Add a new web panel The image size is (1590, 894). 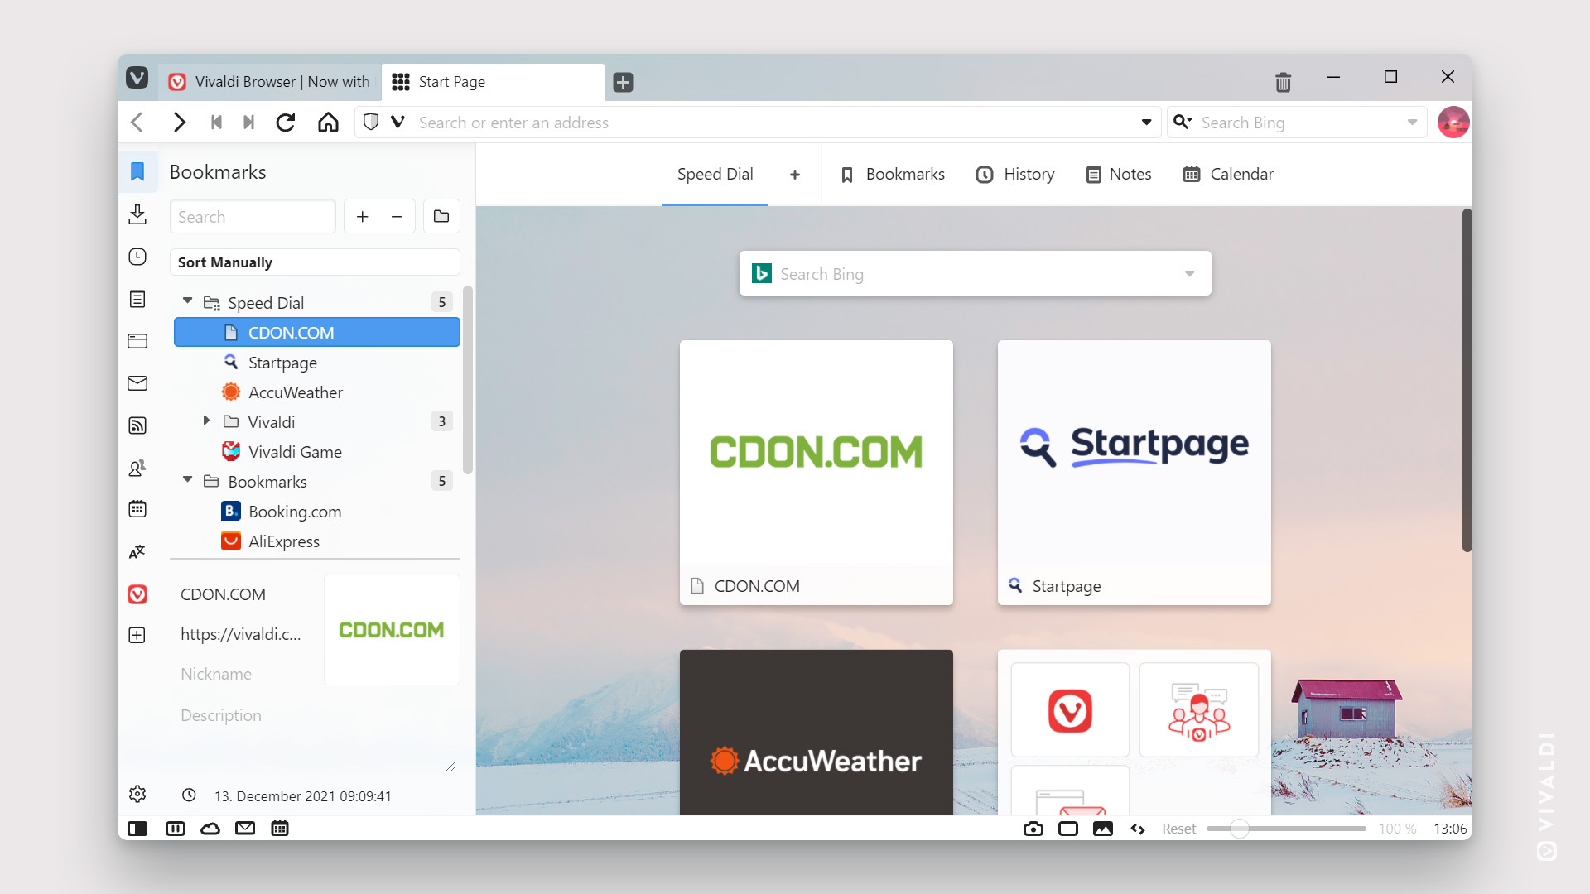[137, 635]
